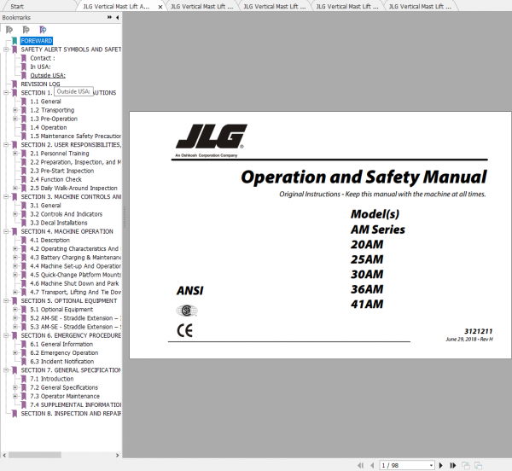Open 4.1 Description bookmark
Screen dimensions: 512x471
50,241
